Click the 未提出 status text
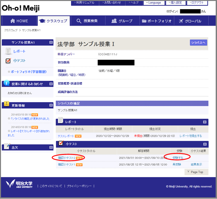The width and height of the screenshot is (217, 199). tap(138, 136)
